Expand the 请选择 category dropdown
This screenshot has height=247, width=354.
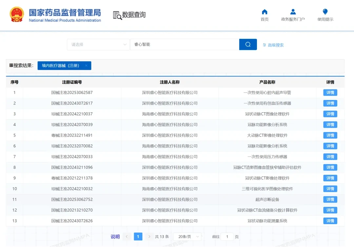98,44
